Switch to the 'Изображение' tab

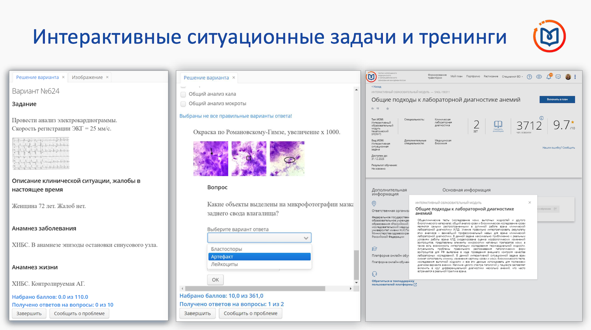click(x=87, y=77)
